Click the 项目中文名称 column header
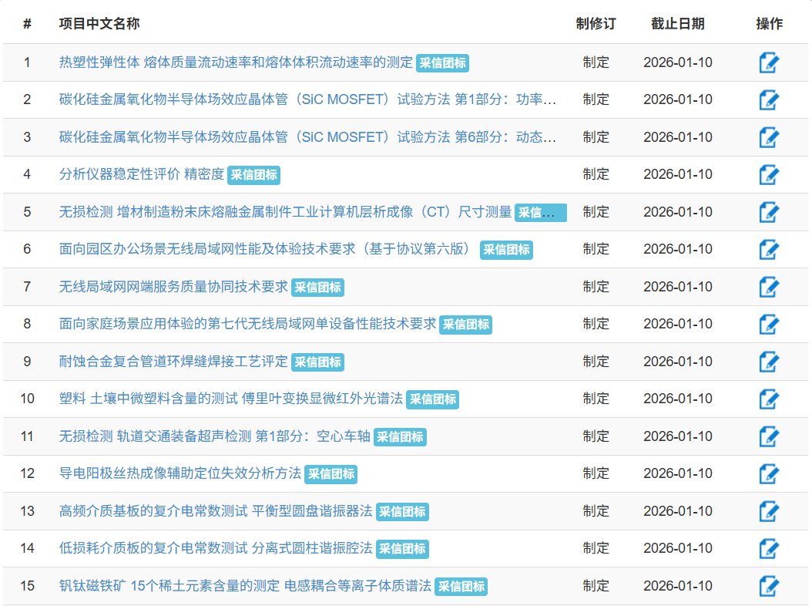812x606 pixels. 99,24
